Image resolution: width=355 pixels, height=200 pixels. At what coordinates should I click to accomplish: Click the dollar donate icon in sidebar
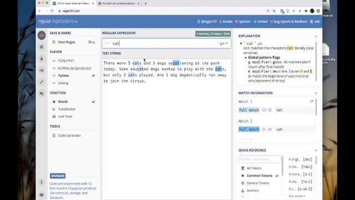[42, 182]
